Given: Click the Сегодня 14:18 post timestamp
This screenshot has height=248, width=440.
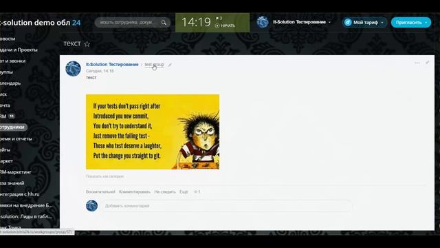Looking at the screenshot, I should coord(100,71).
